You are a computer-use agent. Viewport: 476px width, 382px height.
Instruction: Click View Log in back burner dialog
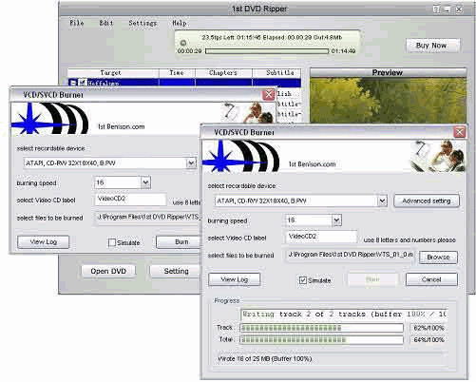44,242
